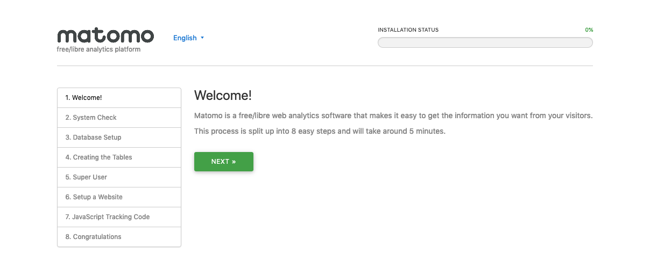This screenshot has width=650, height=253.
Task: Click the installation status progress bar
Action: click(x=485, y=42)
